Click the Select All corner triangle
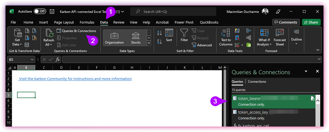329x132 pixels. point(9,67)
